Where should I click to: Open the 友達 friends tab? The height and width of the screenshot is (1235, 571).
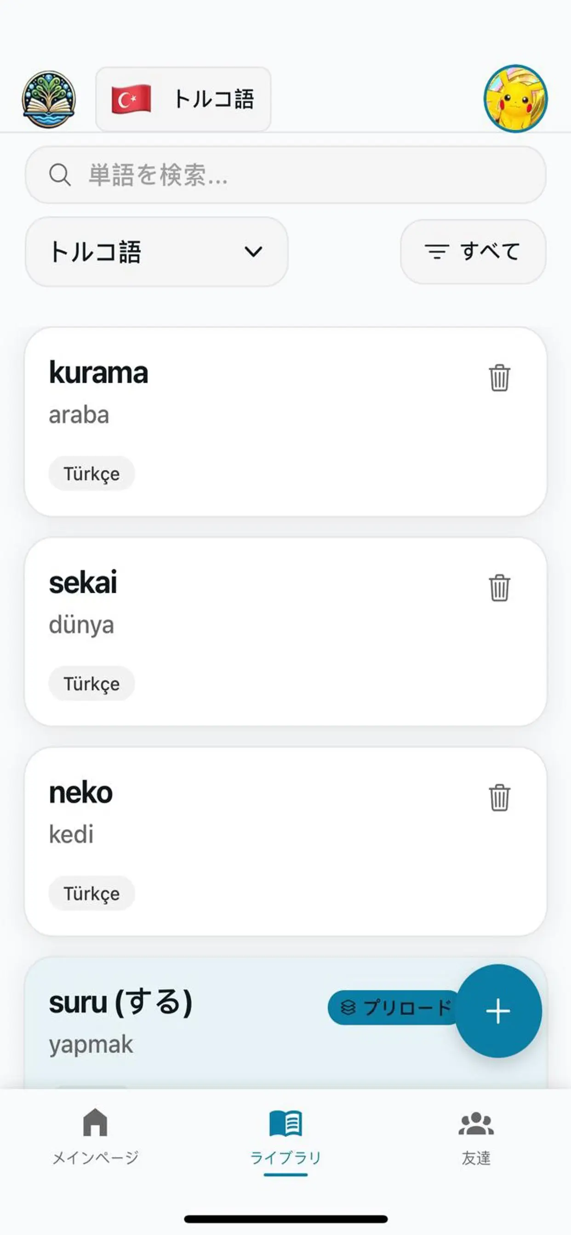tap(476, 1137)
